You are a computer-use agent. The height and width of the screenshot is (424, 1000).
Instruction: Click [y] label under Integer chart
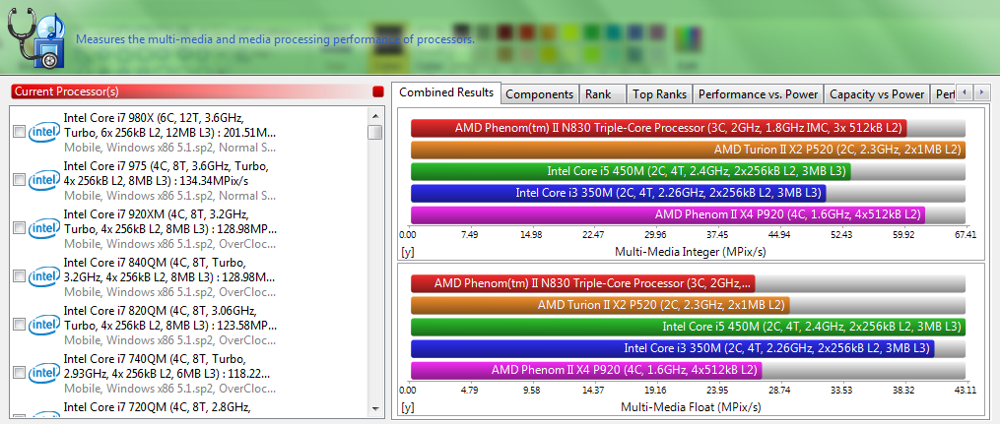[x=408, y=252]
